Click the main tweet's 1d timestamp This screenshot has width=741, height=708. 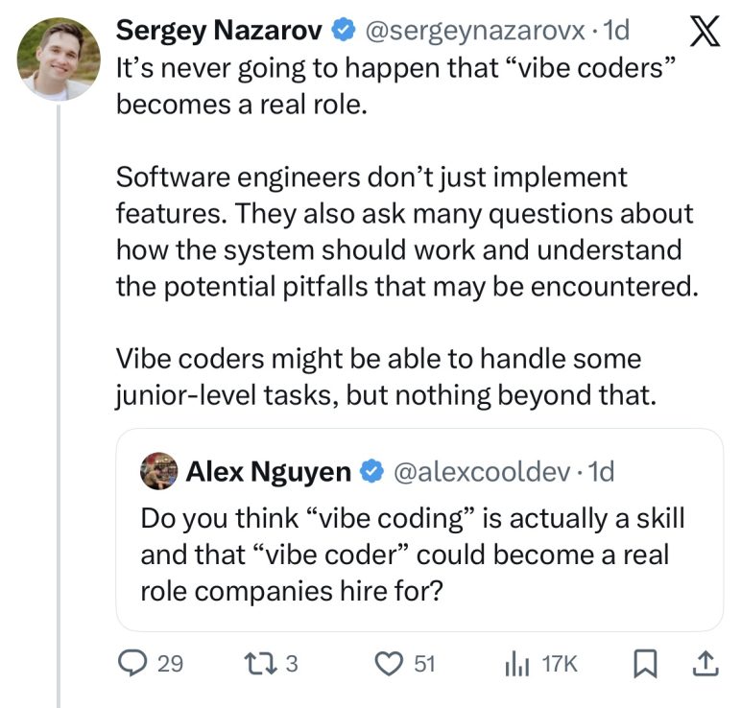click(x=612, y=31)
